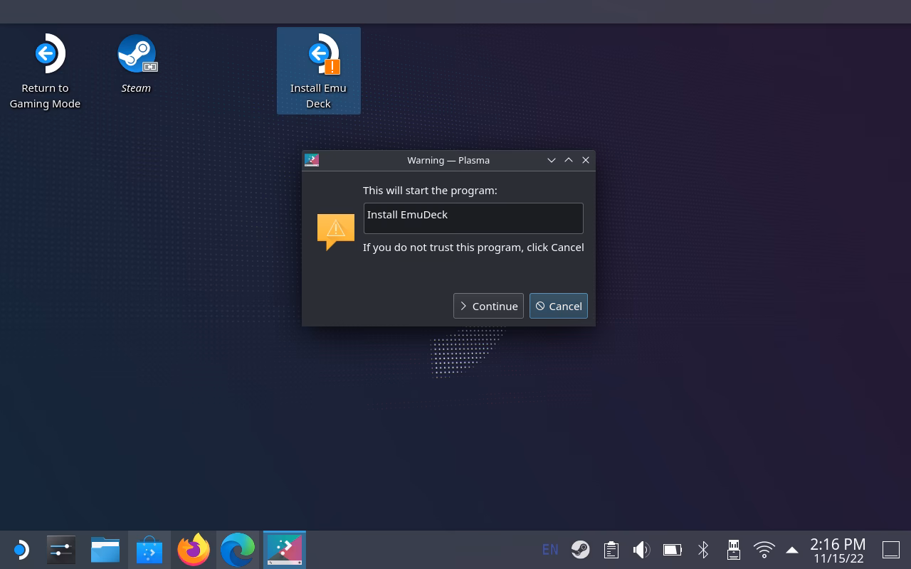Click the Warning dialog title bar app icon

(x=312, y=160)
